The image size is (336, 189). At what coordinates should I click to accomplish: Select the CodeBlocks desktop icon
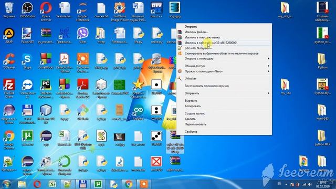click(x=46, y=61)
